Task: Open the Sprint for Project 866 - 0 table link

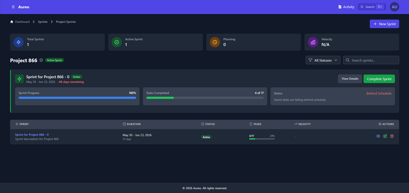Action: tap(32, 135)
